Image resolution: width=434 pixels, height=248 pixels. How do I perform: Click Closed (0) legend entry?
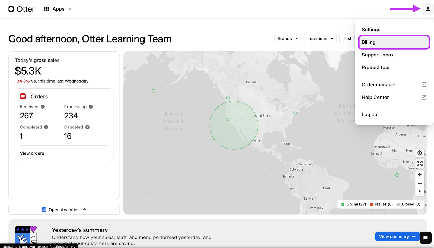tap(408, 204)
